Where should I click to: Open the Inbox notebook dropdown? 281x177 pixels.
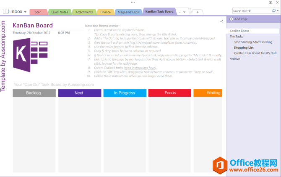pyautogui.click(x=25, y=12)
